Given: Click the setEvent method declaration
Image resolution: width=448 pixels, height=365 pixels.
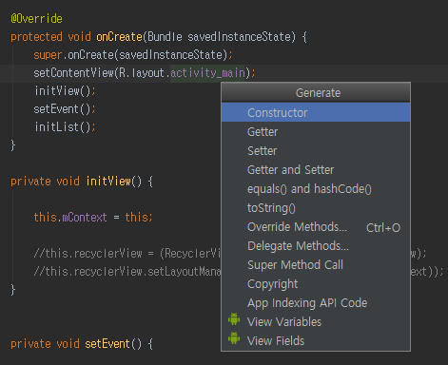Looking at the screenshot, I should pos(82,344).
